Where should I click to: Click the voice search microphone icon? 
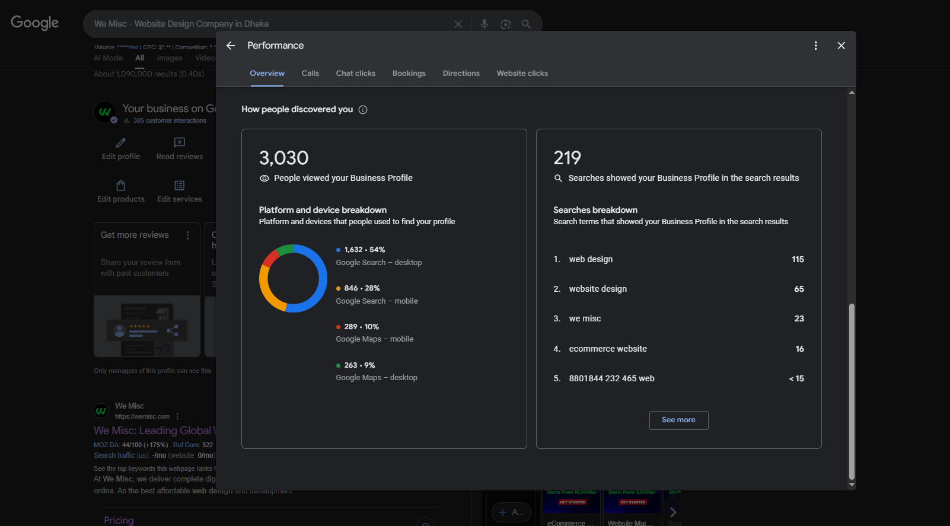click(x=484, y=24)
